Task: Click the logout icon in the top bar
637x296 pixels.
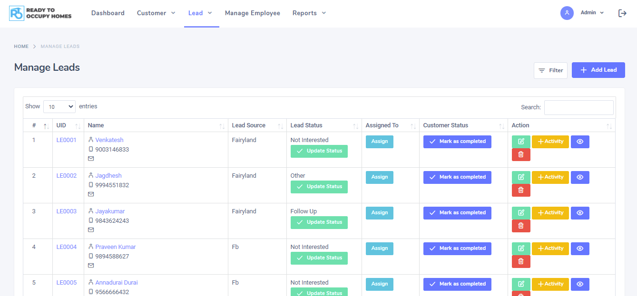Action: 622,13
